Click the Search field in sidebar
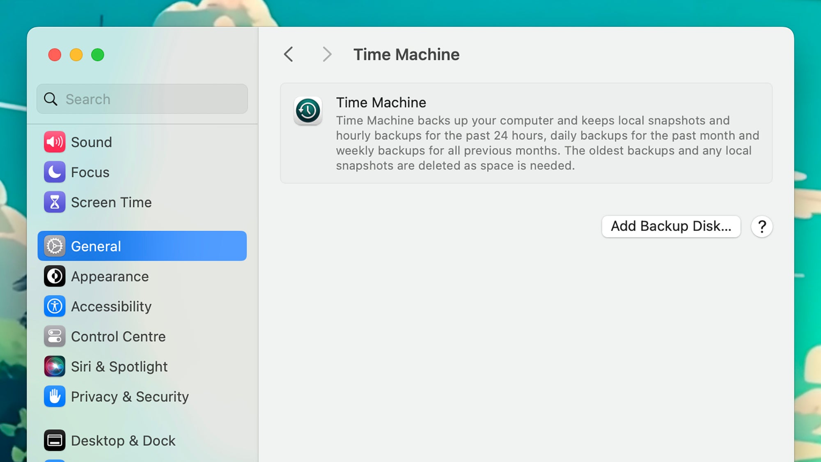Image resolution: width=821 pixels, height=462 pixels. pos(142,99)
